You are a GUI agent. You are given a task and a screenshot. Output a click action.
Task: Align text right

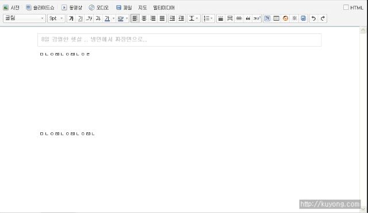[153, 18]
